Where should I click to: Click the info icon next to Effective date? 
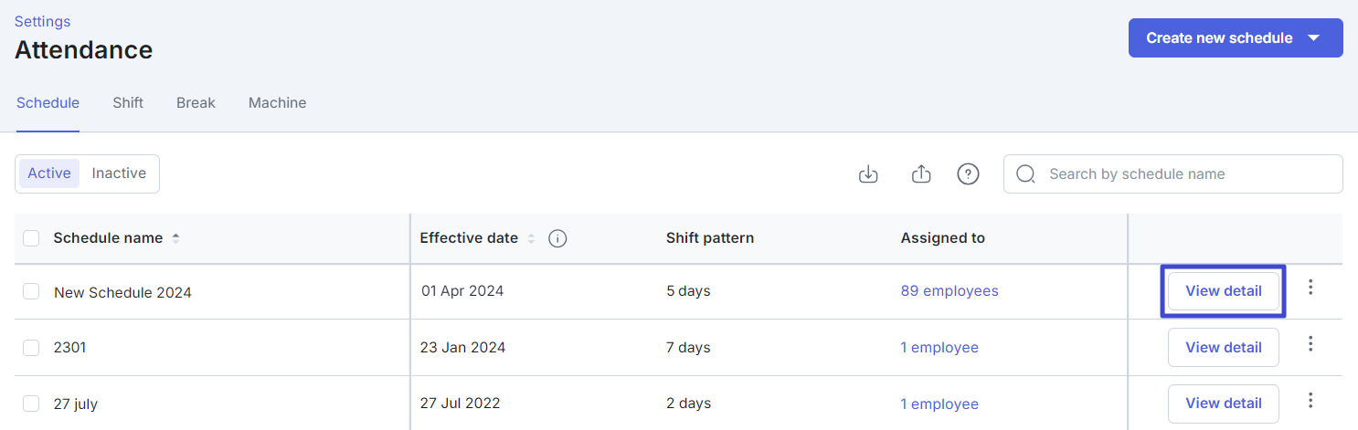557,238
